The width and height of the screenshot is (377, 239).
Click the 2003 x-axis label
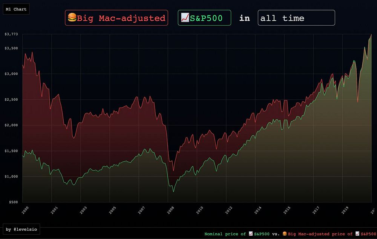click(83, 210)
